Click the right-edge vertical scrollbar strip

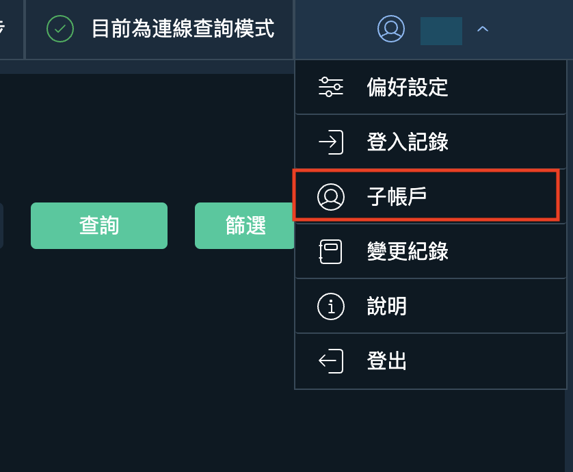[x=569, y=266]
